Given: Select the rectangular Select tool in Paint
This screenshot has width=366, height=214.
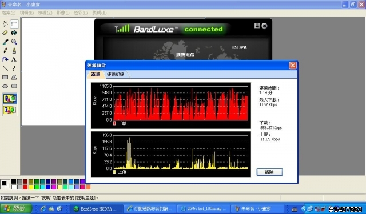Looking at the screenshot, I should click(14, 24).
